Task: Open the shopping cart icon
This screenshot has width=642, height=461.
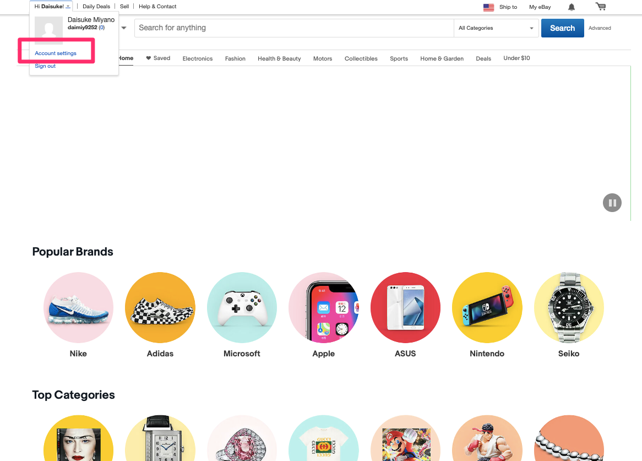Action: pyautogui.click(x=601, y=7)
